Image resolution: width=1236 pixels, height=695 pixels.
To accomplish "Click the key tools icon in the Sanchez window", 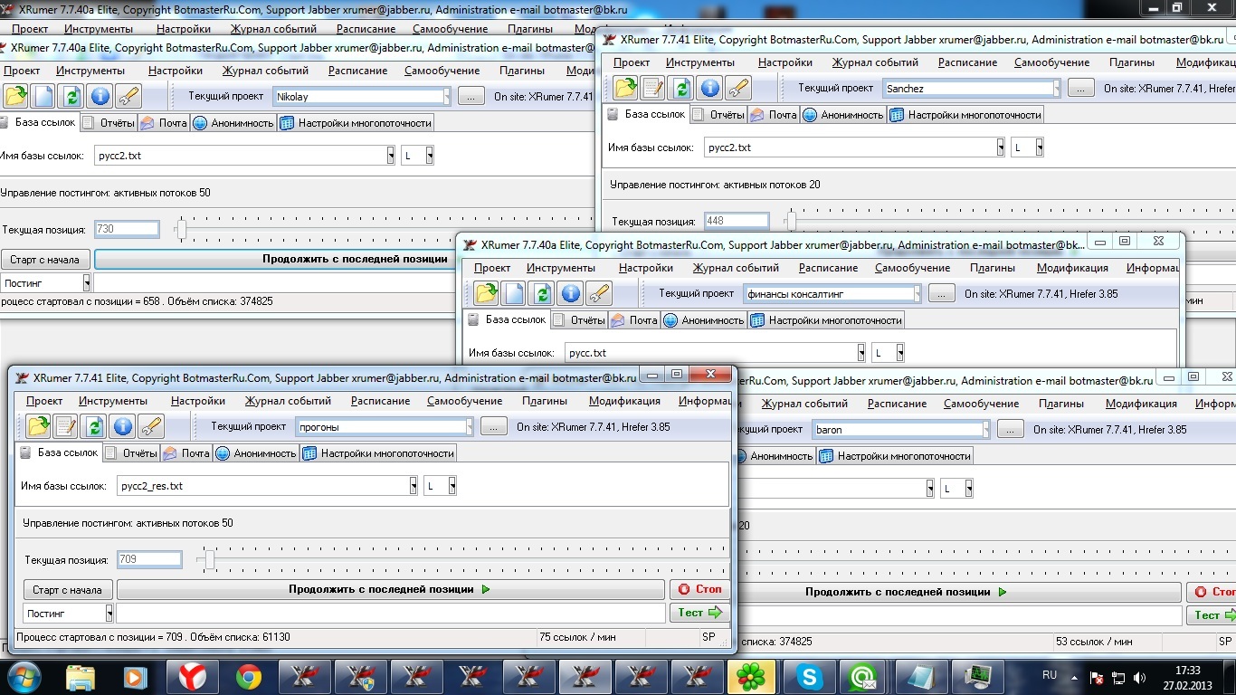I will [738, 88].
